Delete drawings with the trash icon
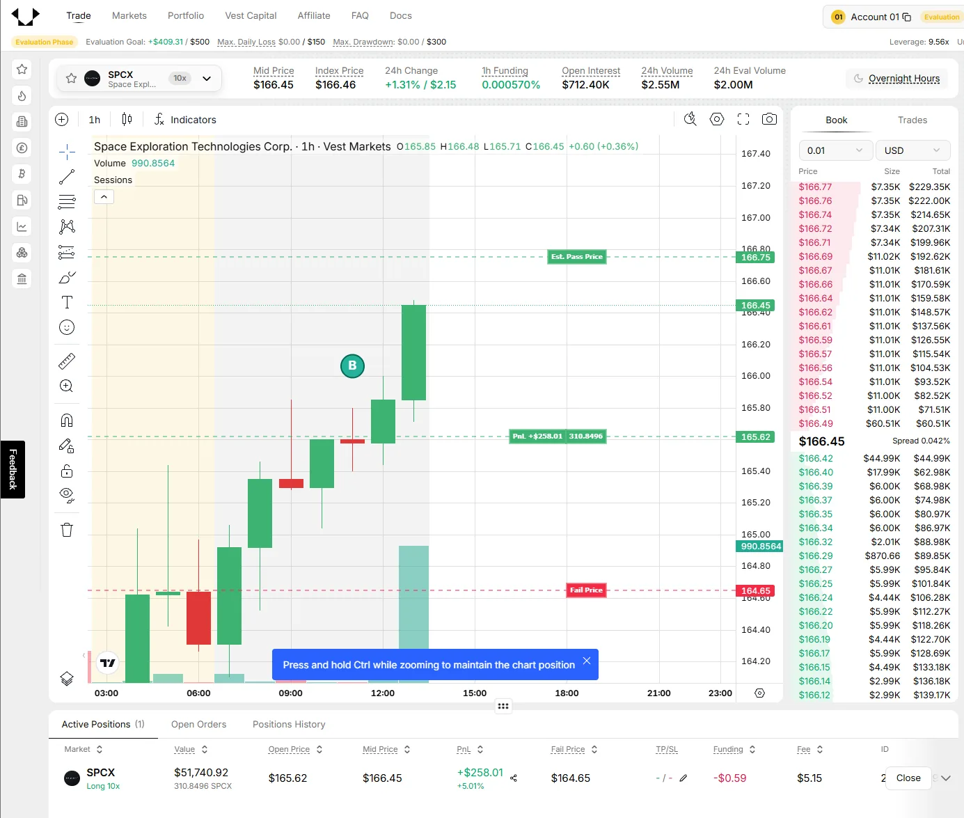 (67, 530)
